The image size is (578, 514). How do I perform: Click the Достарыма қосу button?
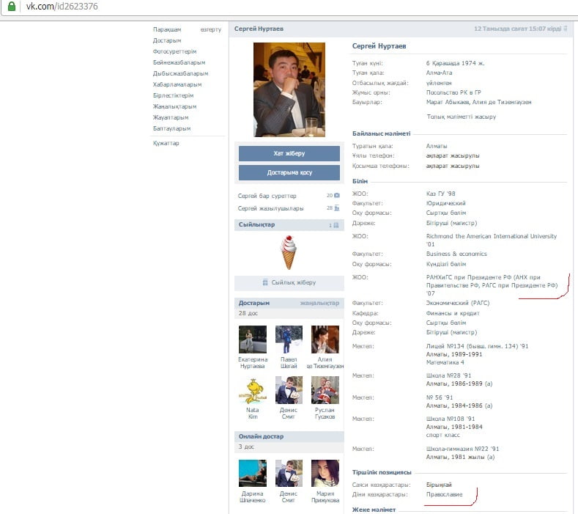click(289, 173)
